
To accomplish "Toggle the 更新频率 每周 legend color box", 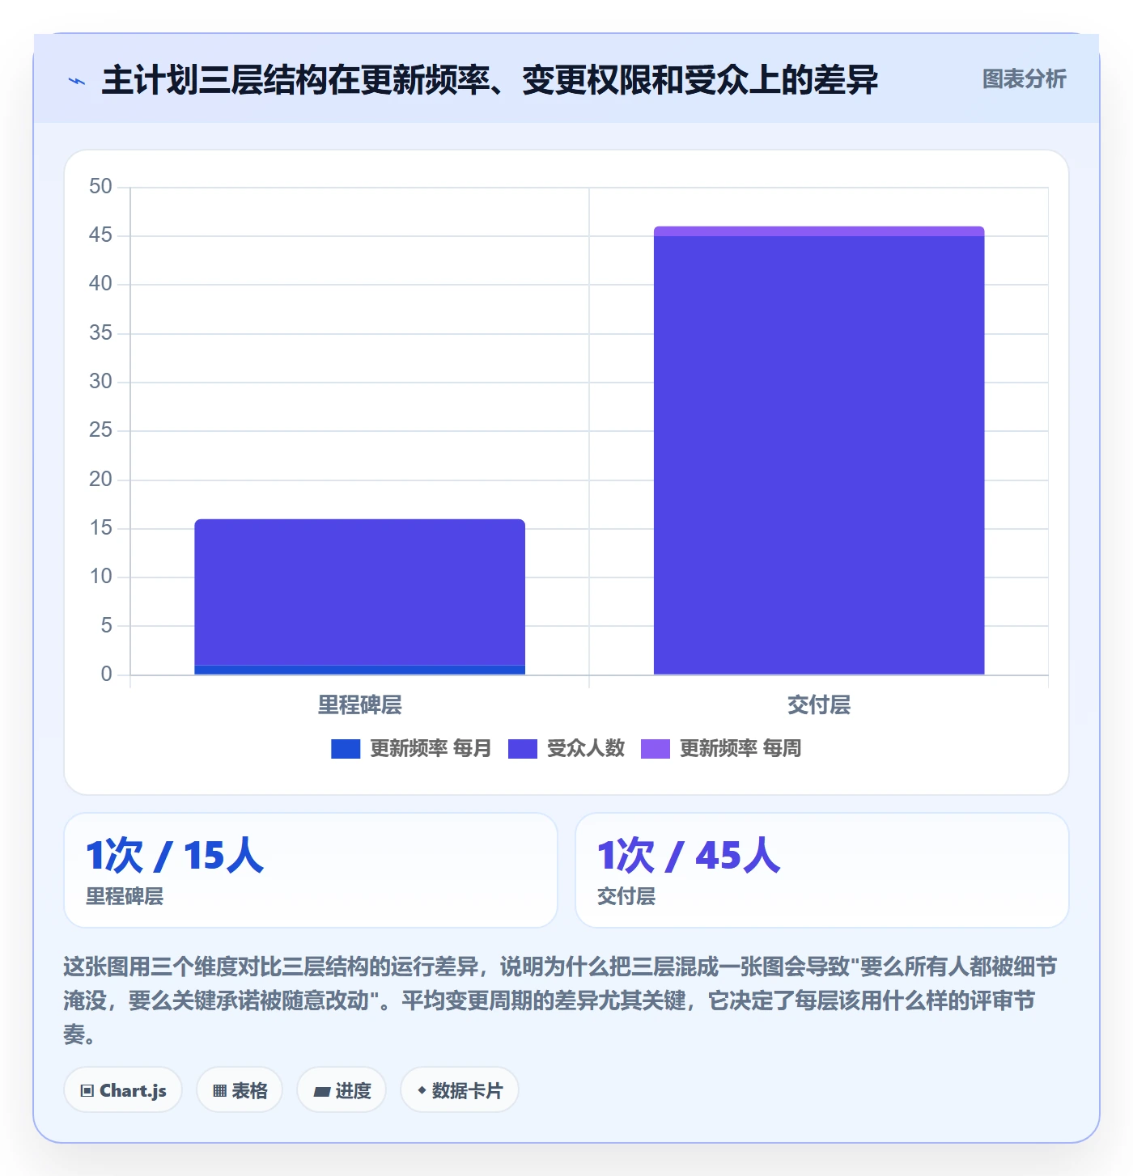I will [x=656, y=749].
